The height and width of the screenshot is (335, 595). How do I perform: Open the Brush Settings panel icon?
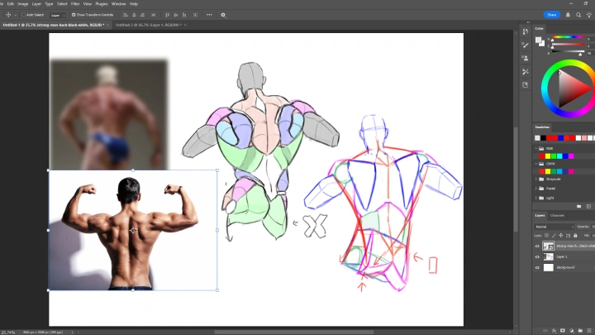526,45
